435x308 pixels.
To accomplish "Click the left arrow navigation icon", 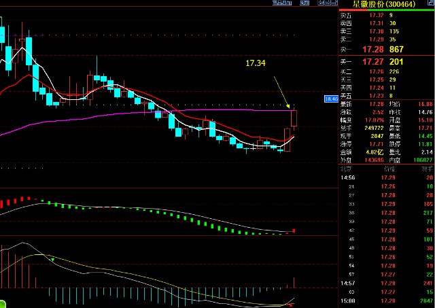I will 321,3.
